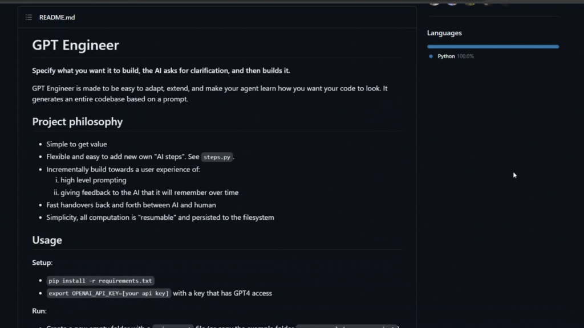Click the GPT Engineer heading
584x328 pixels.
click(x=75, y=46)
